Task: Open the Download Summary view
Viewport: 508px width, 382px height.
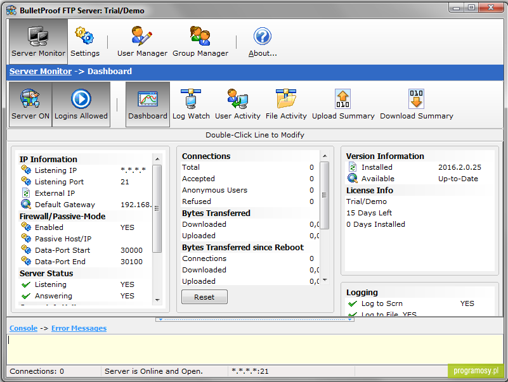Action: click(416, 105)
